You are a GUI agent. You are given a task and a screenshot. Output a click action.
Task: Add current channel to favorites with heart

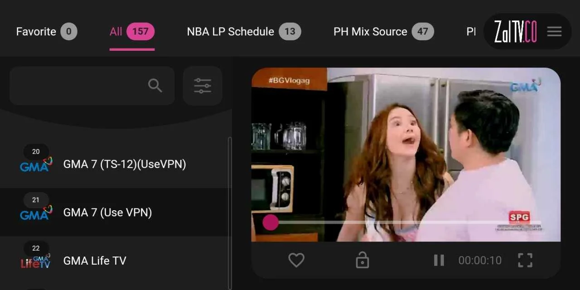pos(296,260)
